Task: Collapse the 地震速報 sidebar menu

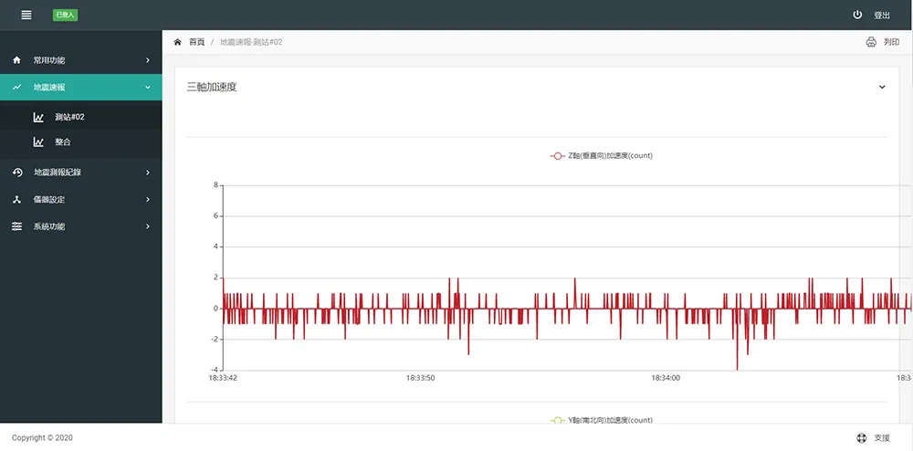Action: click(148, 88)
